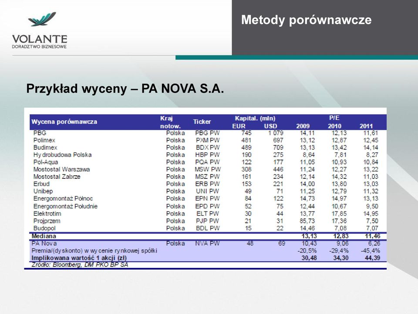Click the 'PXM PW' ticker
The height and width of the screenshot is (314, 418).
(208, 140)
